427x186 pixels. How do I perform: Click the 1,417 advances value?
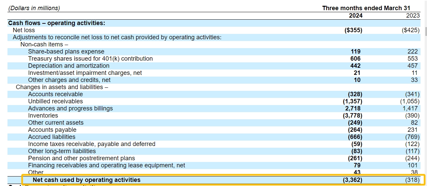coord(410,108)
